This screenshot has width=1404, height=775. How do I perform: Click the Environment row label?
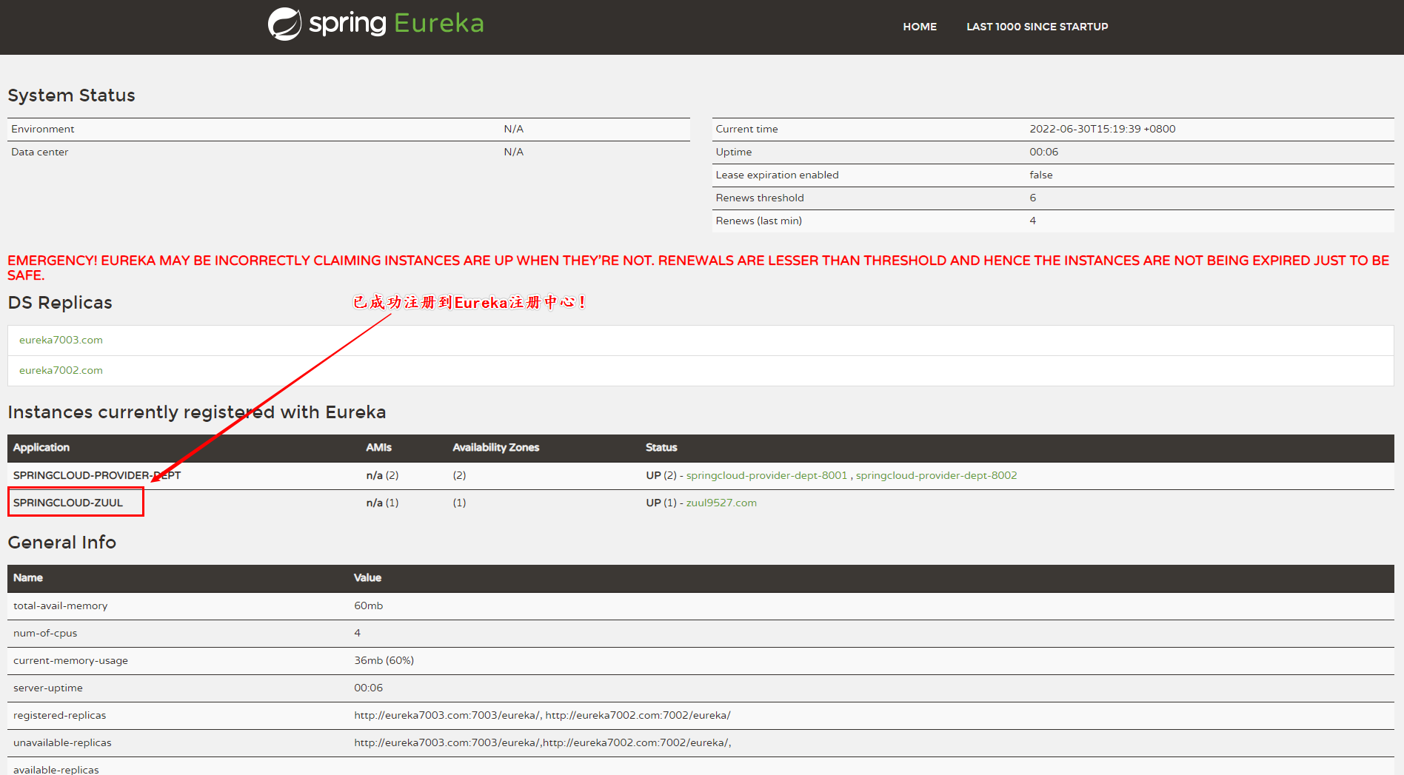click(x=43, y=129)
